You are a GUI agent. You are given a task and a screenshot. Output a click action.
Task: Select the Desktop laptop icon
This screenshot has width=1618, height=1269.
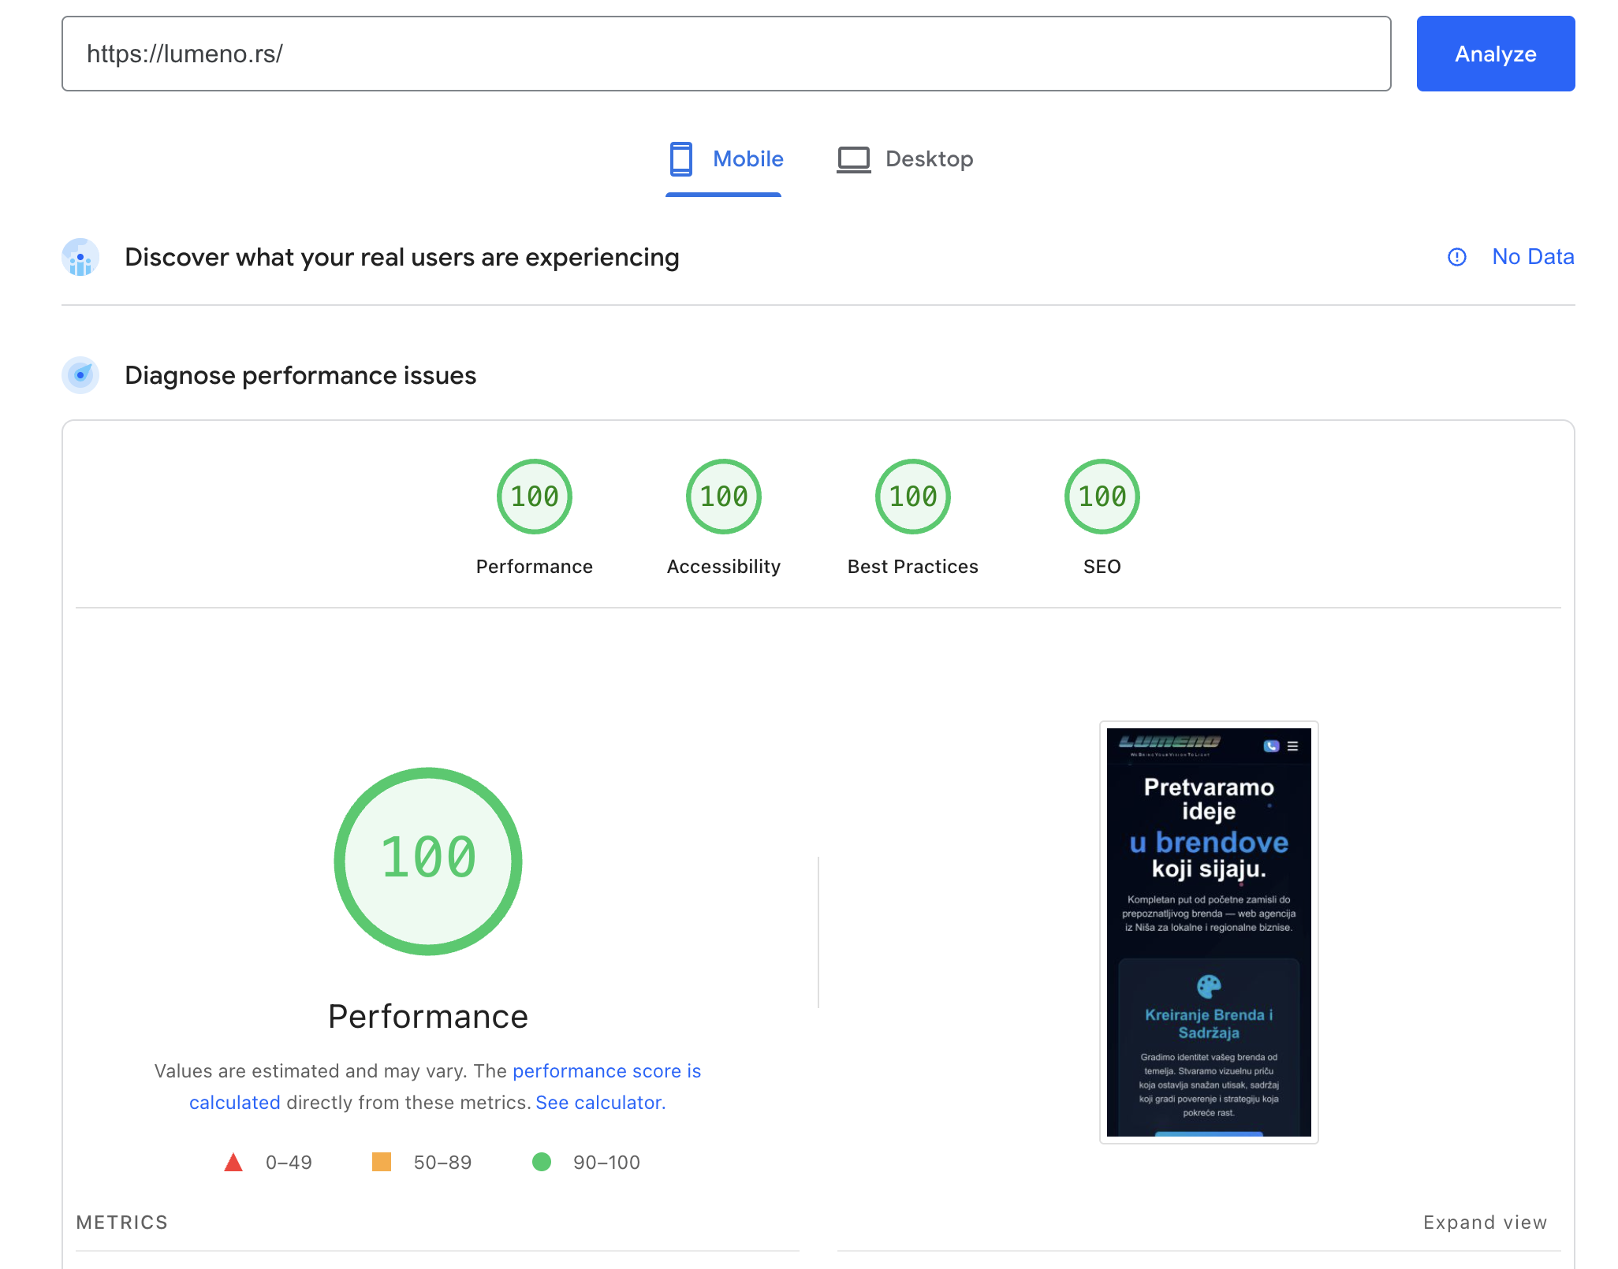pos(854,158)
